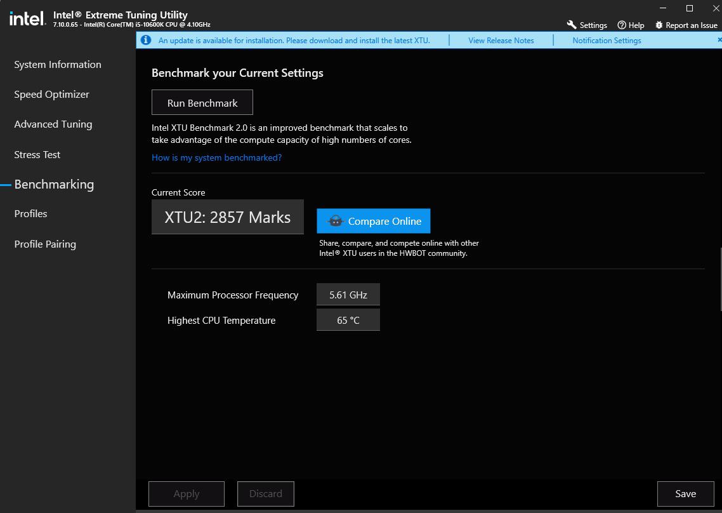
Task: Click the Help question mark icon
Action: [622, 25]
